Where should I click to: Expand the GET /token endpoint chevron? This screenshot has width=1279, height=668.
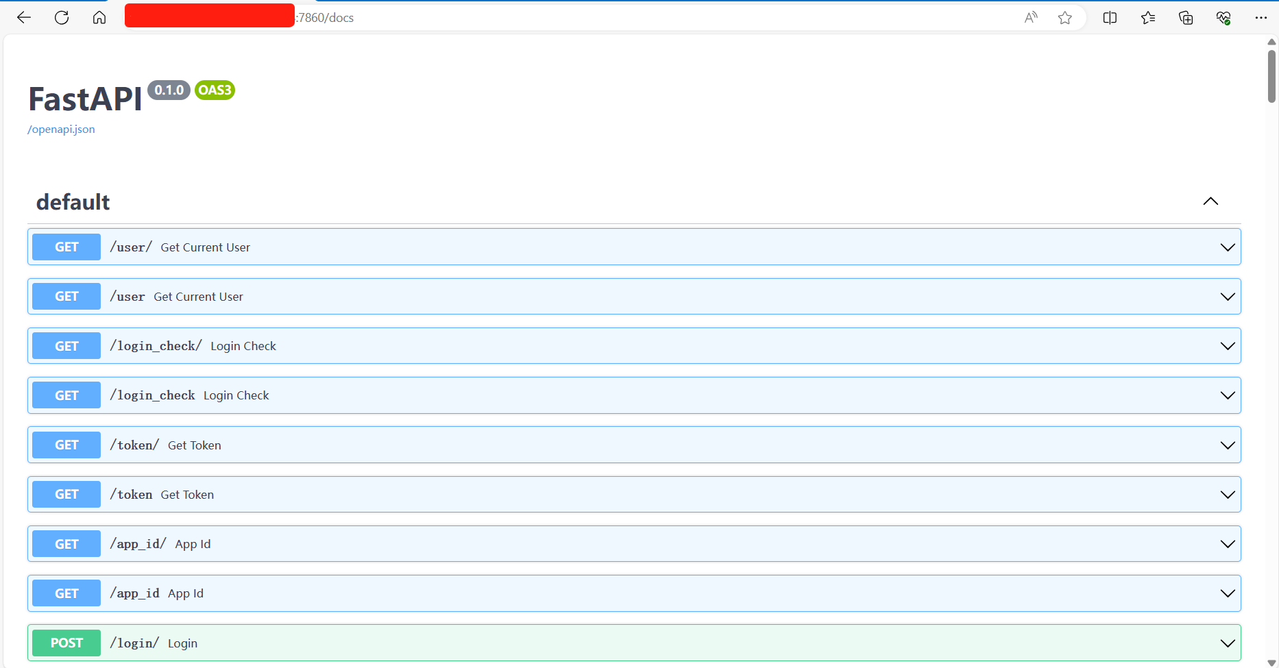coord(1228,495)
